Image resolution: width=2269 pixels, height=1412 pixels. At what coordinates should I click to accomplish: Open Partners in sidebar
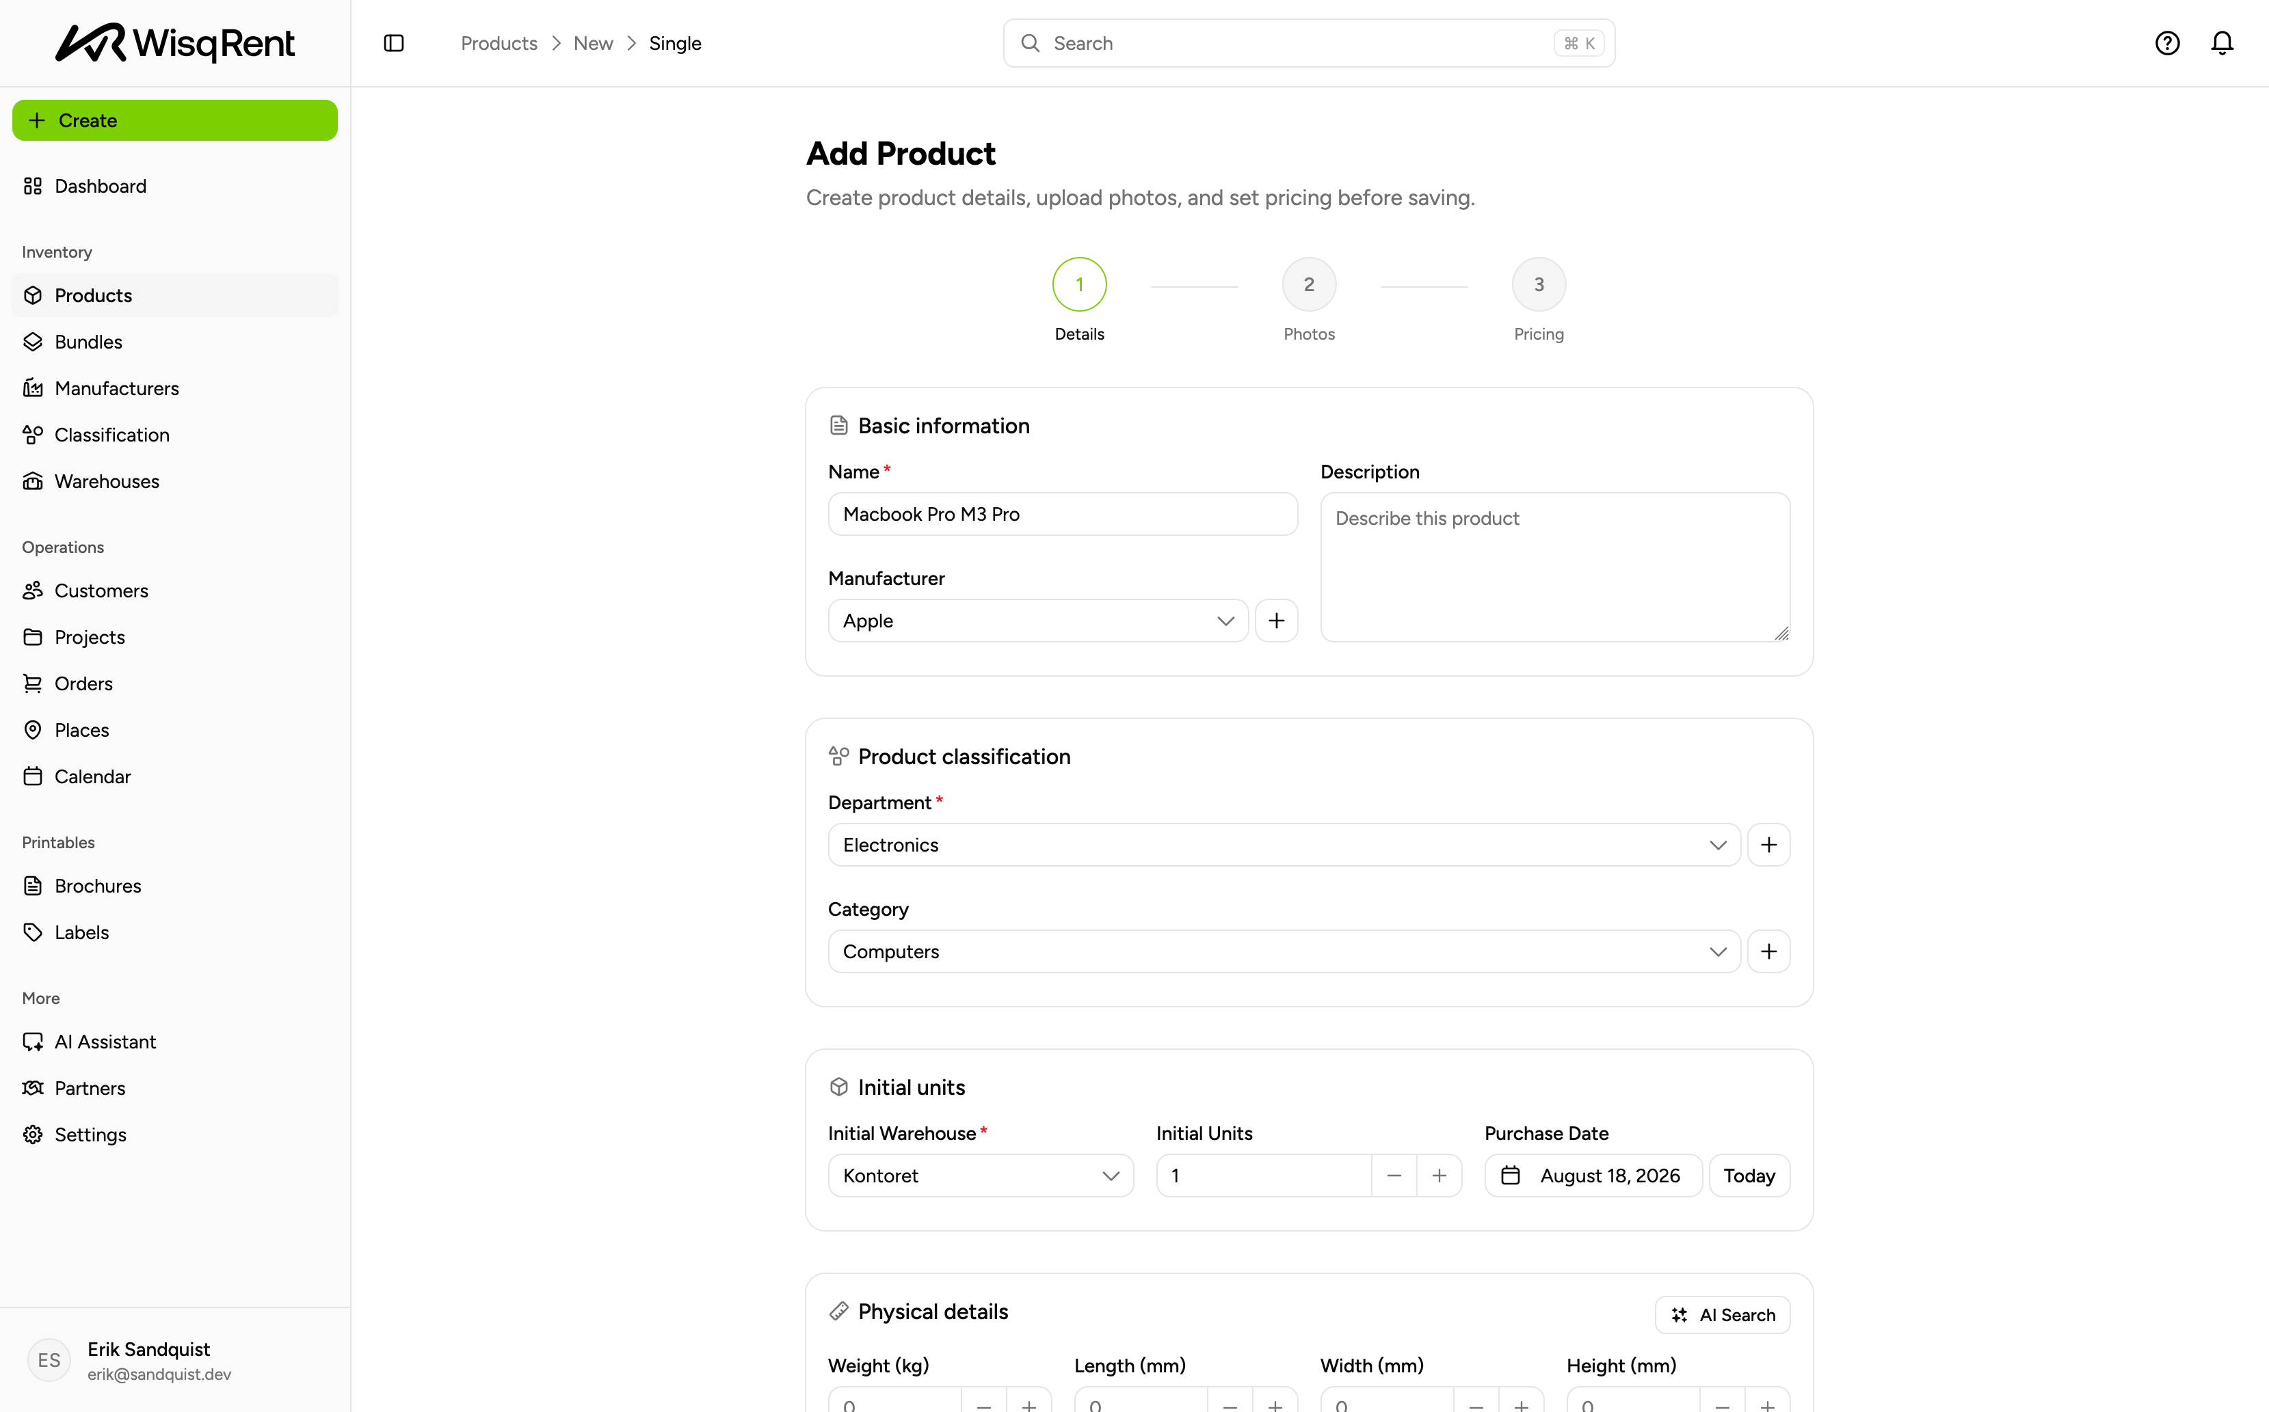click(x=174, y=1088)
